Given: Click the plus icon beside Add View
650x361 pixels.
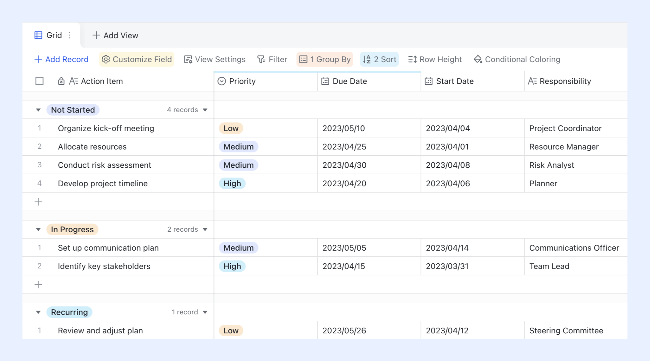Looking at the screenshot, I should pos(96,35).
